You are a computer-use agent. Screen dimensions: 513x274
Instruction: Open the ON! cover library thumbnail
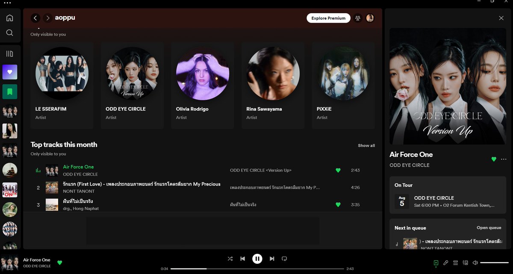[x=10, y=190]
